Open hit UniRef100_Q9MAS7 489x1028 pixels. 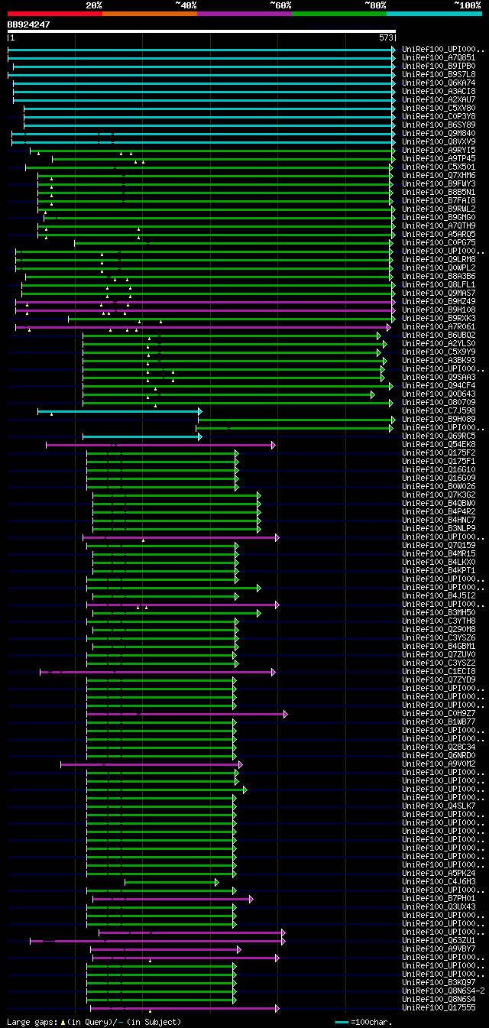click(439, 293)
